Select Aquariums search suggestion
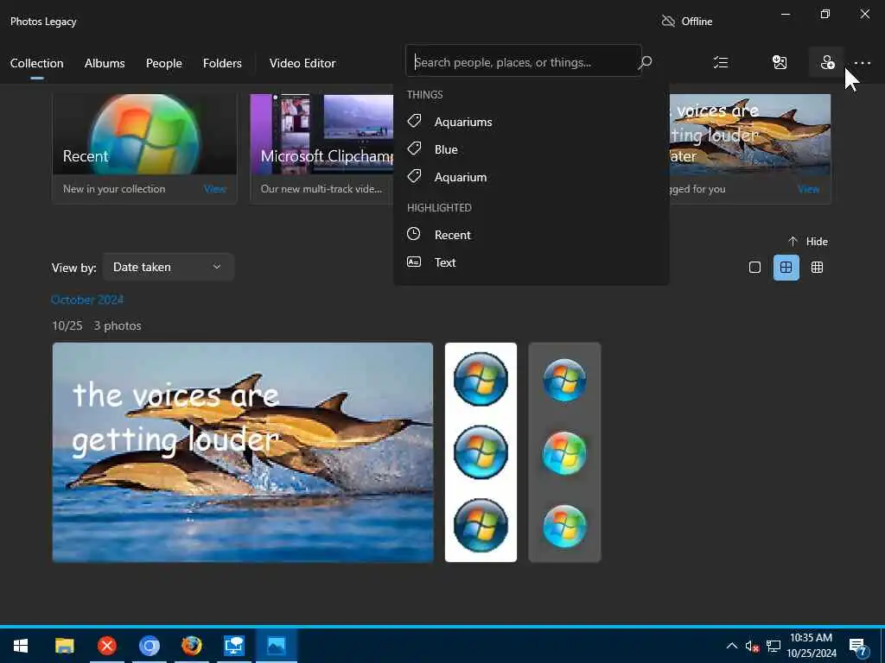 tap(532, 121)
